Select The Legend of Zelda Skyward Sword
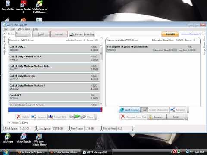 tap(153, 48)
